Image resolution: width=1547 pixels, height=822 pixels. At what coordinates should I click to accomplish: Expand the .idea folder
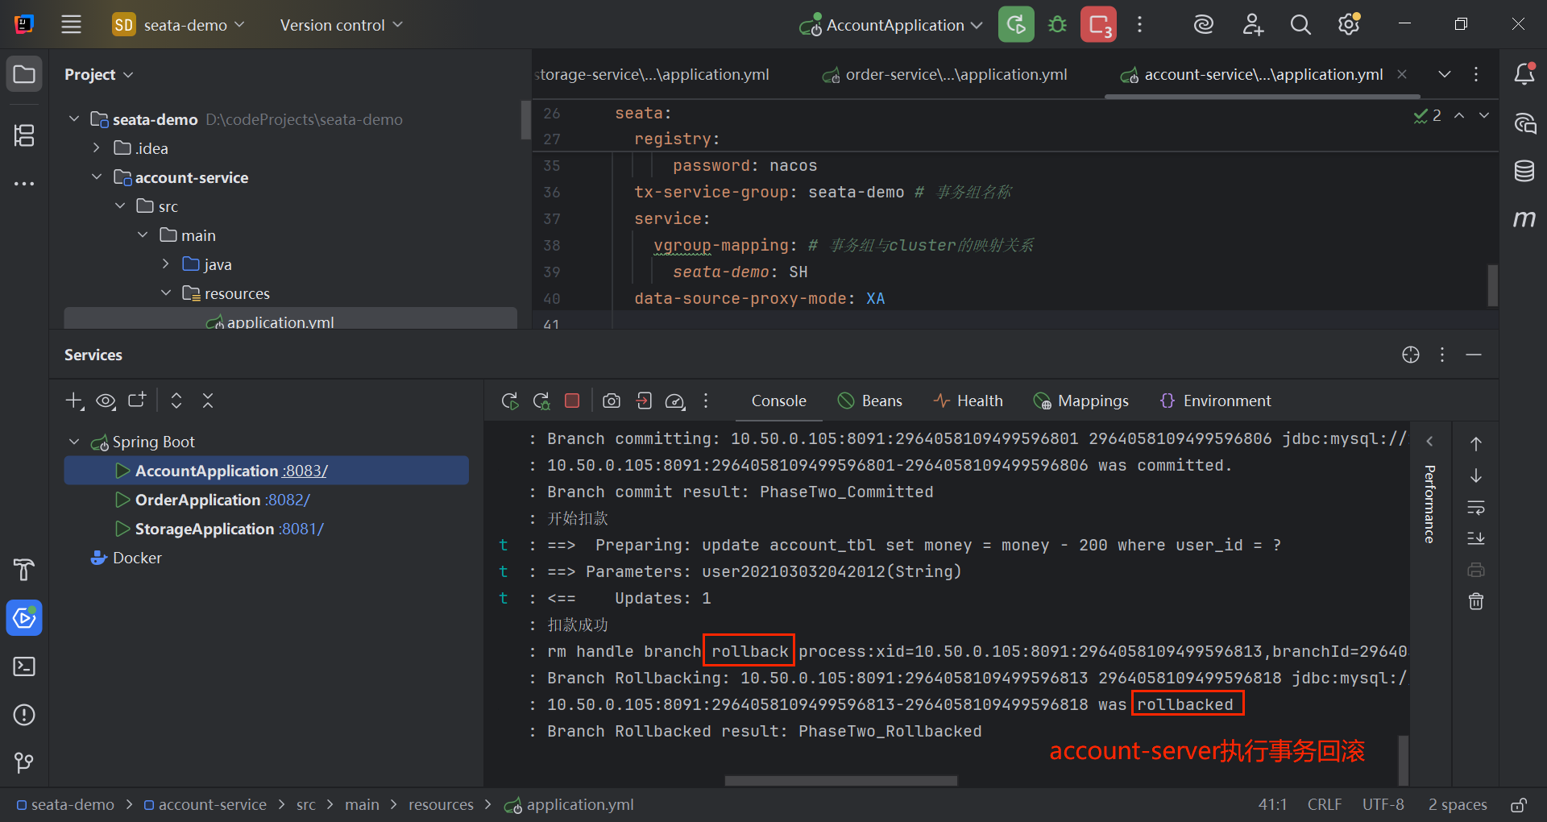click(97, 148)
